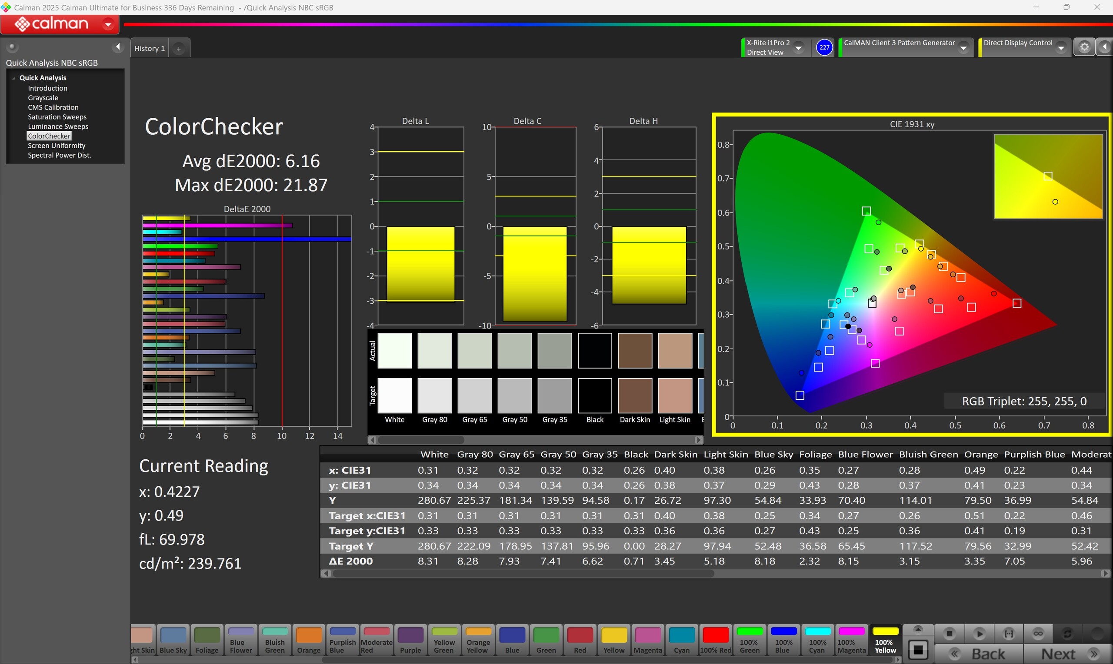Expand the right-side panel arrow next to gear

1104,47
